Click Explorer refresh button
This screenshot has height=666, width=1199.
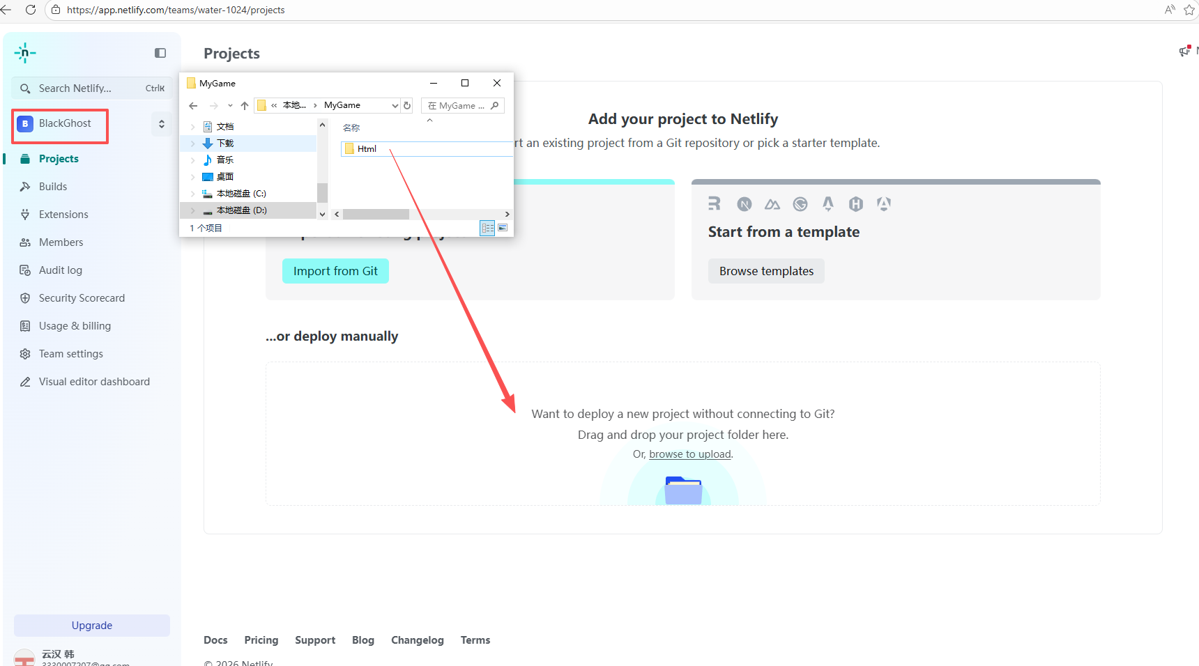407,106
